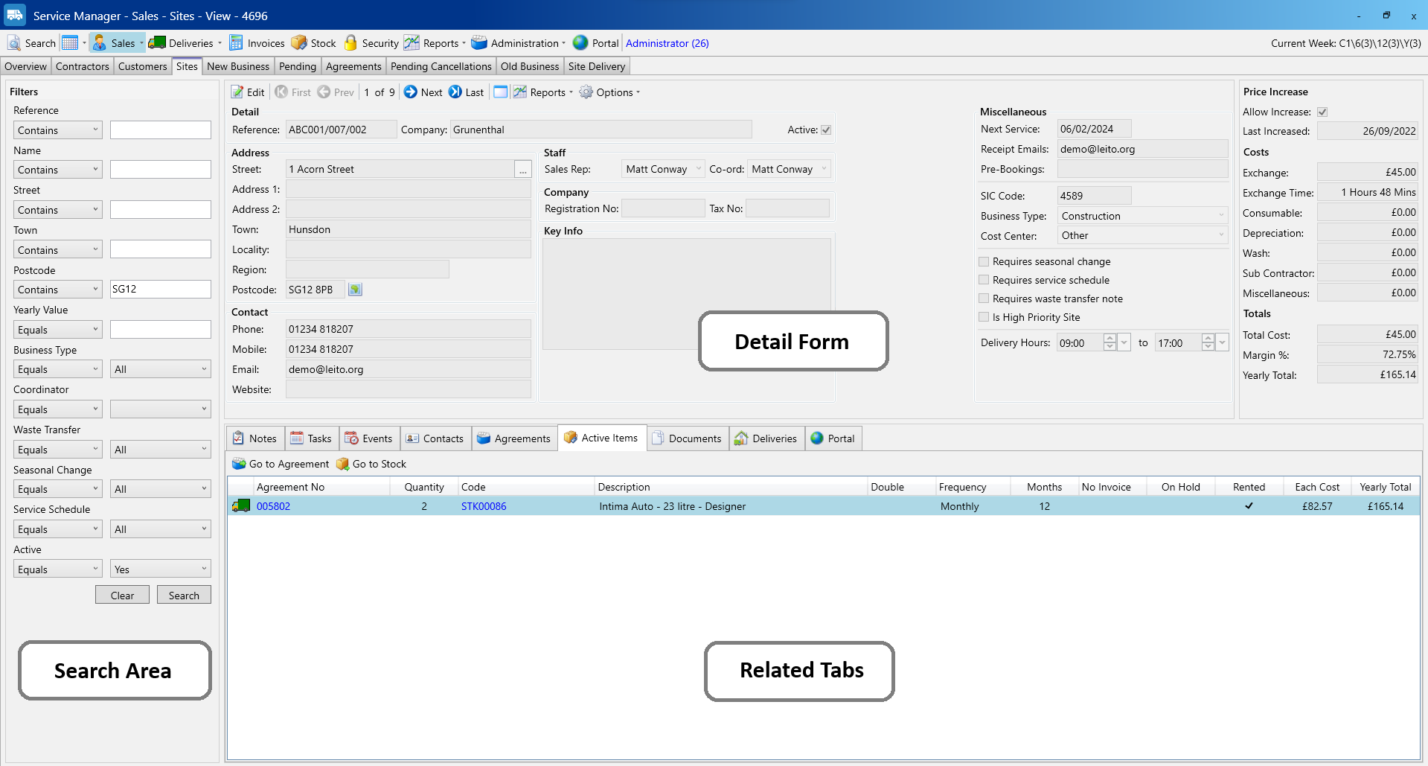
Task: Open the Business Type Construction dropdown
Action: 1220,216
